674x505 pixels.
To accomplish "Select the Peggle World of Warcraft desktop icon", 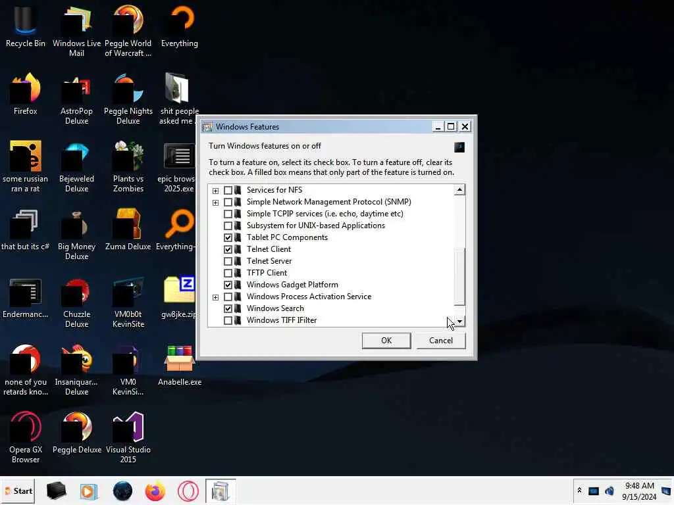I will click(128, 30).
